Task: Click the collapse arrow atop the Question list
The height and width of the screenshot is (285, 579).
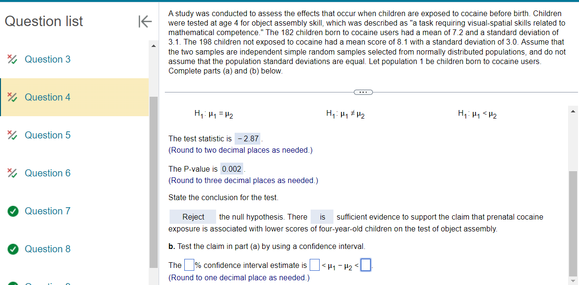Action: (144, 21)
